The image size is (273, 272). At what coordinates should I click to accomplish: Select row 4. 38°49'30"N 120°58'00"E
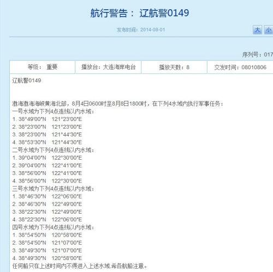(47, 258)
